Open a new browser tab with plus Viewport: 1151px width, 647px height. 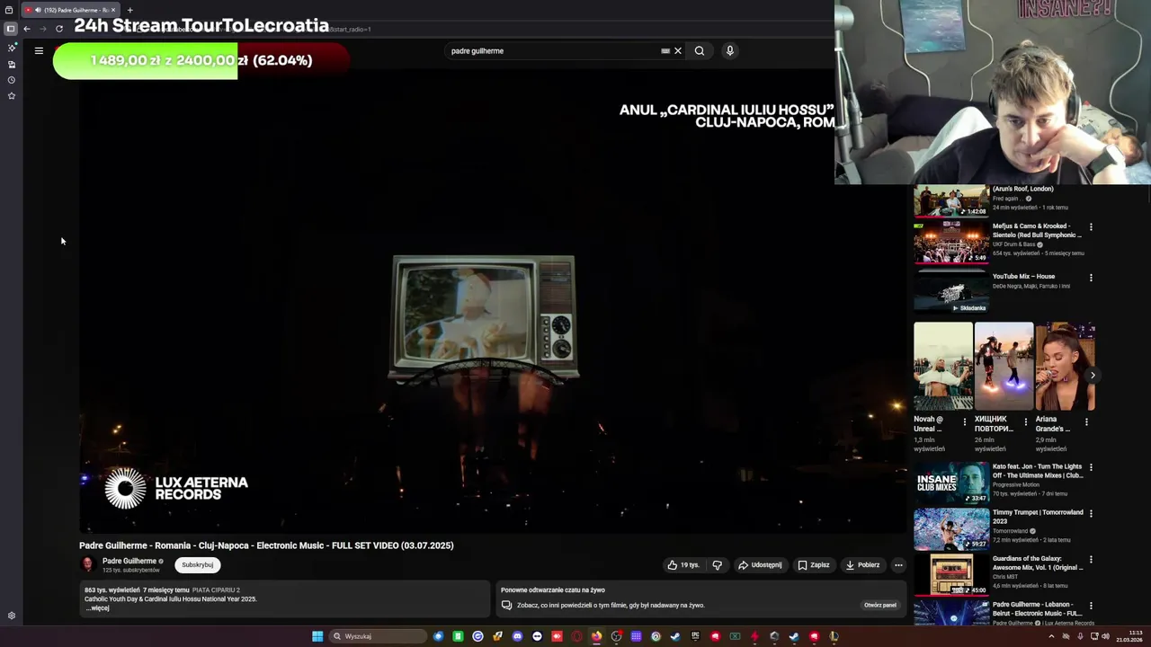click(129, 10)
